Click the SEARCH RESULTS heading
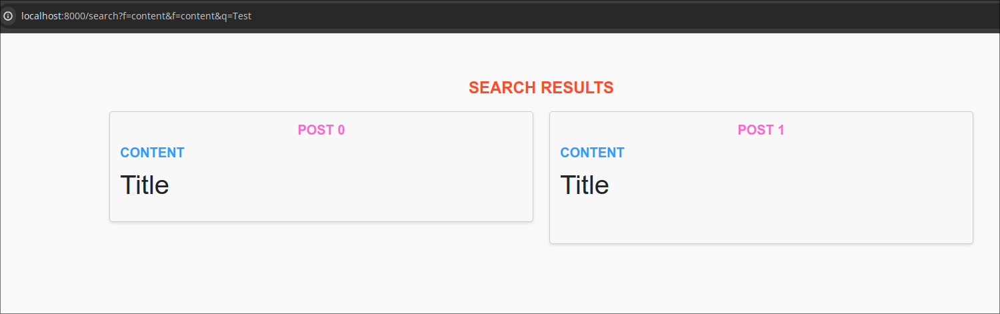Viewport: 1000px width, 314px height. pos(541,87)
